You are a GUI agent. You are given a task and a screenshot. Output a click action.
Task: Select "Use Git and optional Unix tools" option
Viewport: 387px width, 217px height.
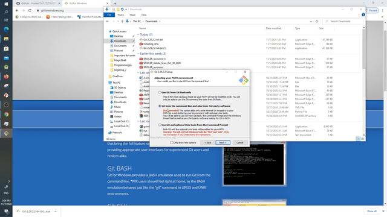point(160,125)
